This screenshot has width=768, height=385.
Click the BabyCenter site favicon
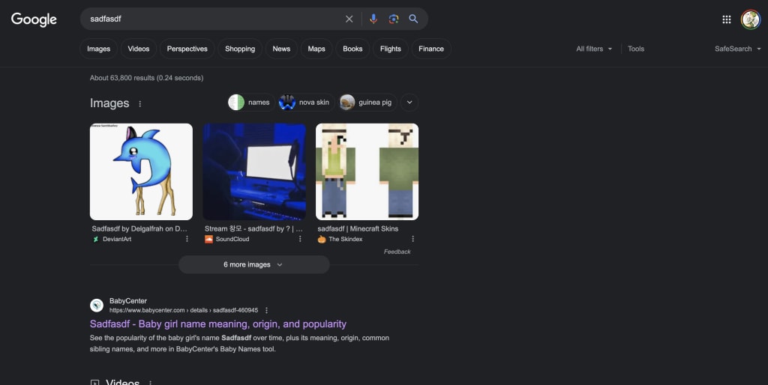97,306
